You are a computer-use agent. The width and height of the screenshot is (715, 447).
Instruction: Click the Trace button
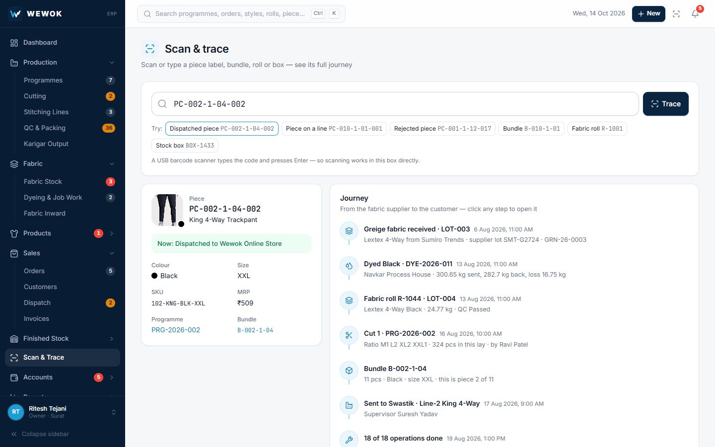[665, 104]
